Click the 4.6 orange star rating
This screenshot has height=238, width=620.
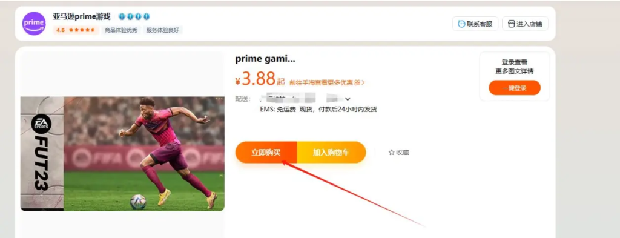tap(76, 30)
